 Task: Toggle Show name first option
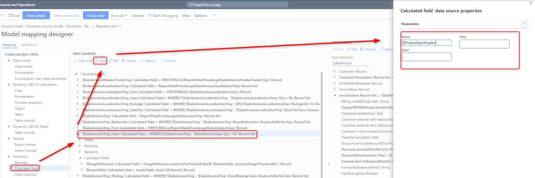(66, 16)
